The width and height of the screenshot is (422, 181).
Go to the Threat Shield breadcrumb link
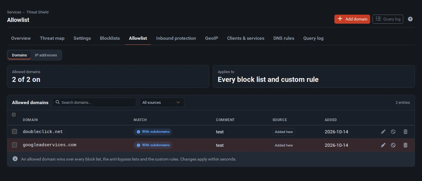point(37,12)
